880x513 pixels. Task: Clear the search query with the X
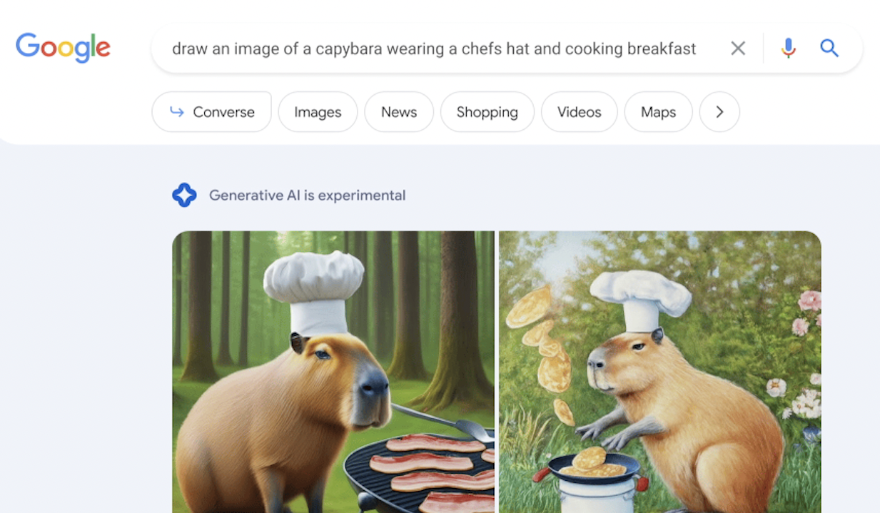coord(738,48)
